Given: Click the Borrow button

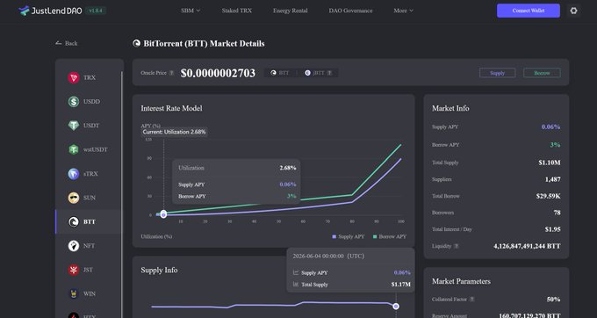Looking at the screenshot, I should 542,73.
